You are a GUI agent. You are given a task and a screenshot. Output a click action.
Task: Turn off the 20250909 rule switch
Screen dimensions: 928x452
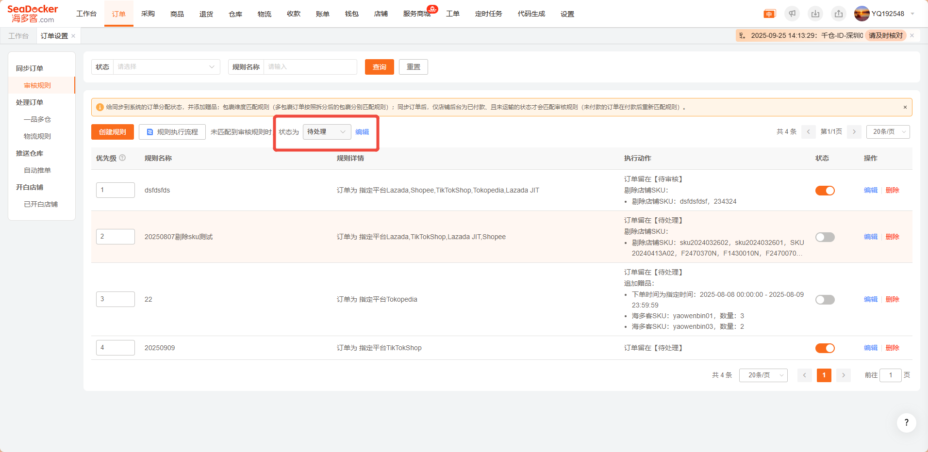[825, 348]
